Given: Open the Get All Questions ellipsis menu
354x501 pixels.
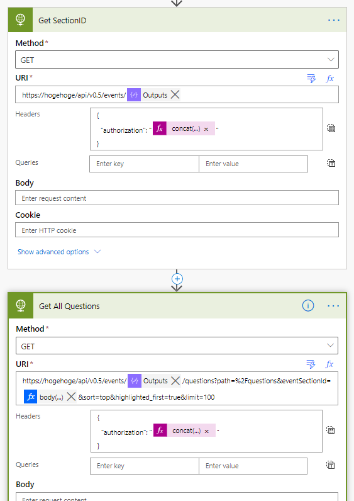Looking at the screenshot, I should pyautogui.click(x=333, y=306).
